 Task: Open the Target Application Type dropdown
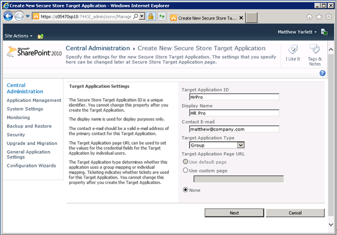click(x=217, y=145)
